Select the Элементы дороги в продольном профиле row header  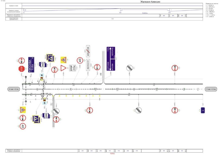click(14, 11)
